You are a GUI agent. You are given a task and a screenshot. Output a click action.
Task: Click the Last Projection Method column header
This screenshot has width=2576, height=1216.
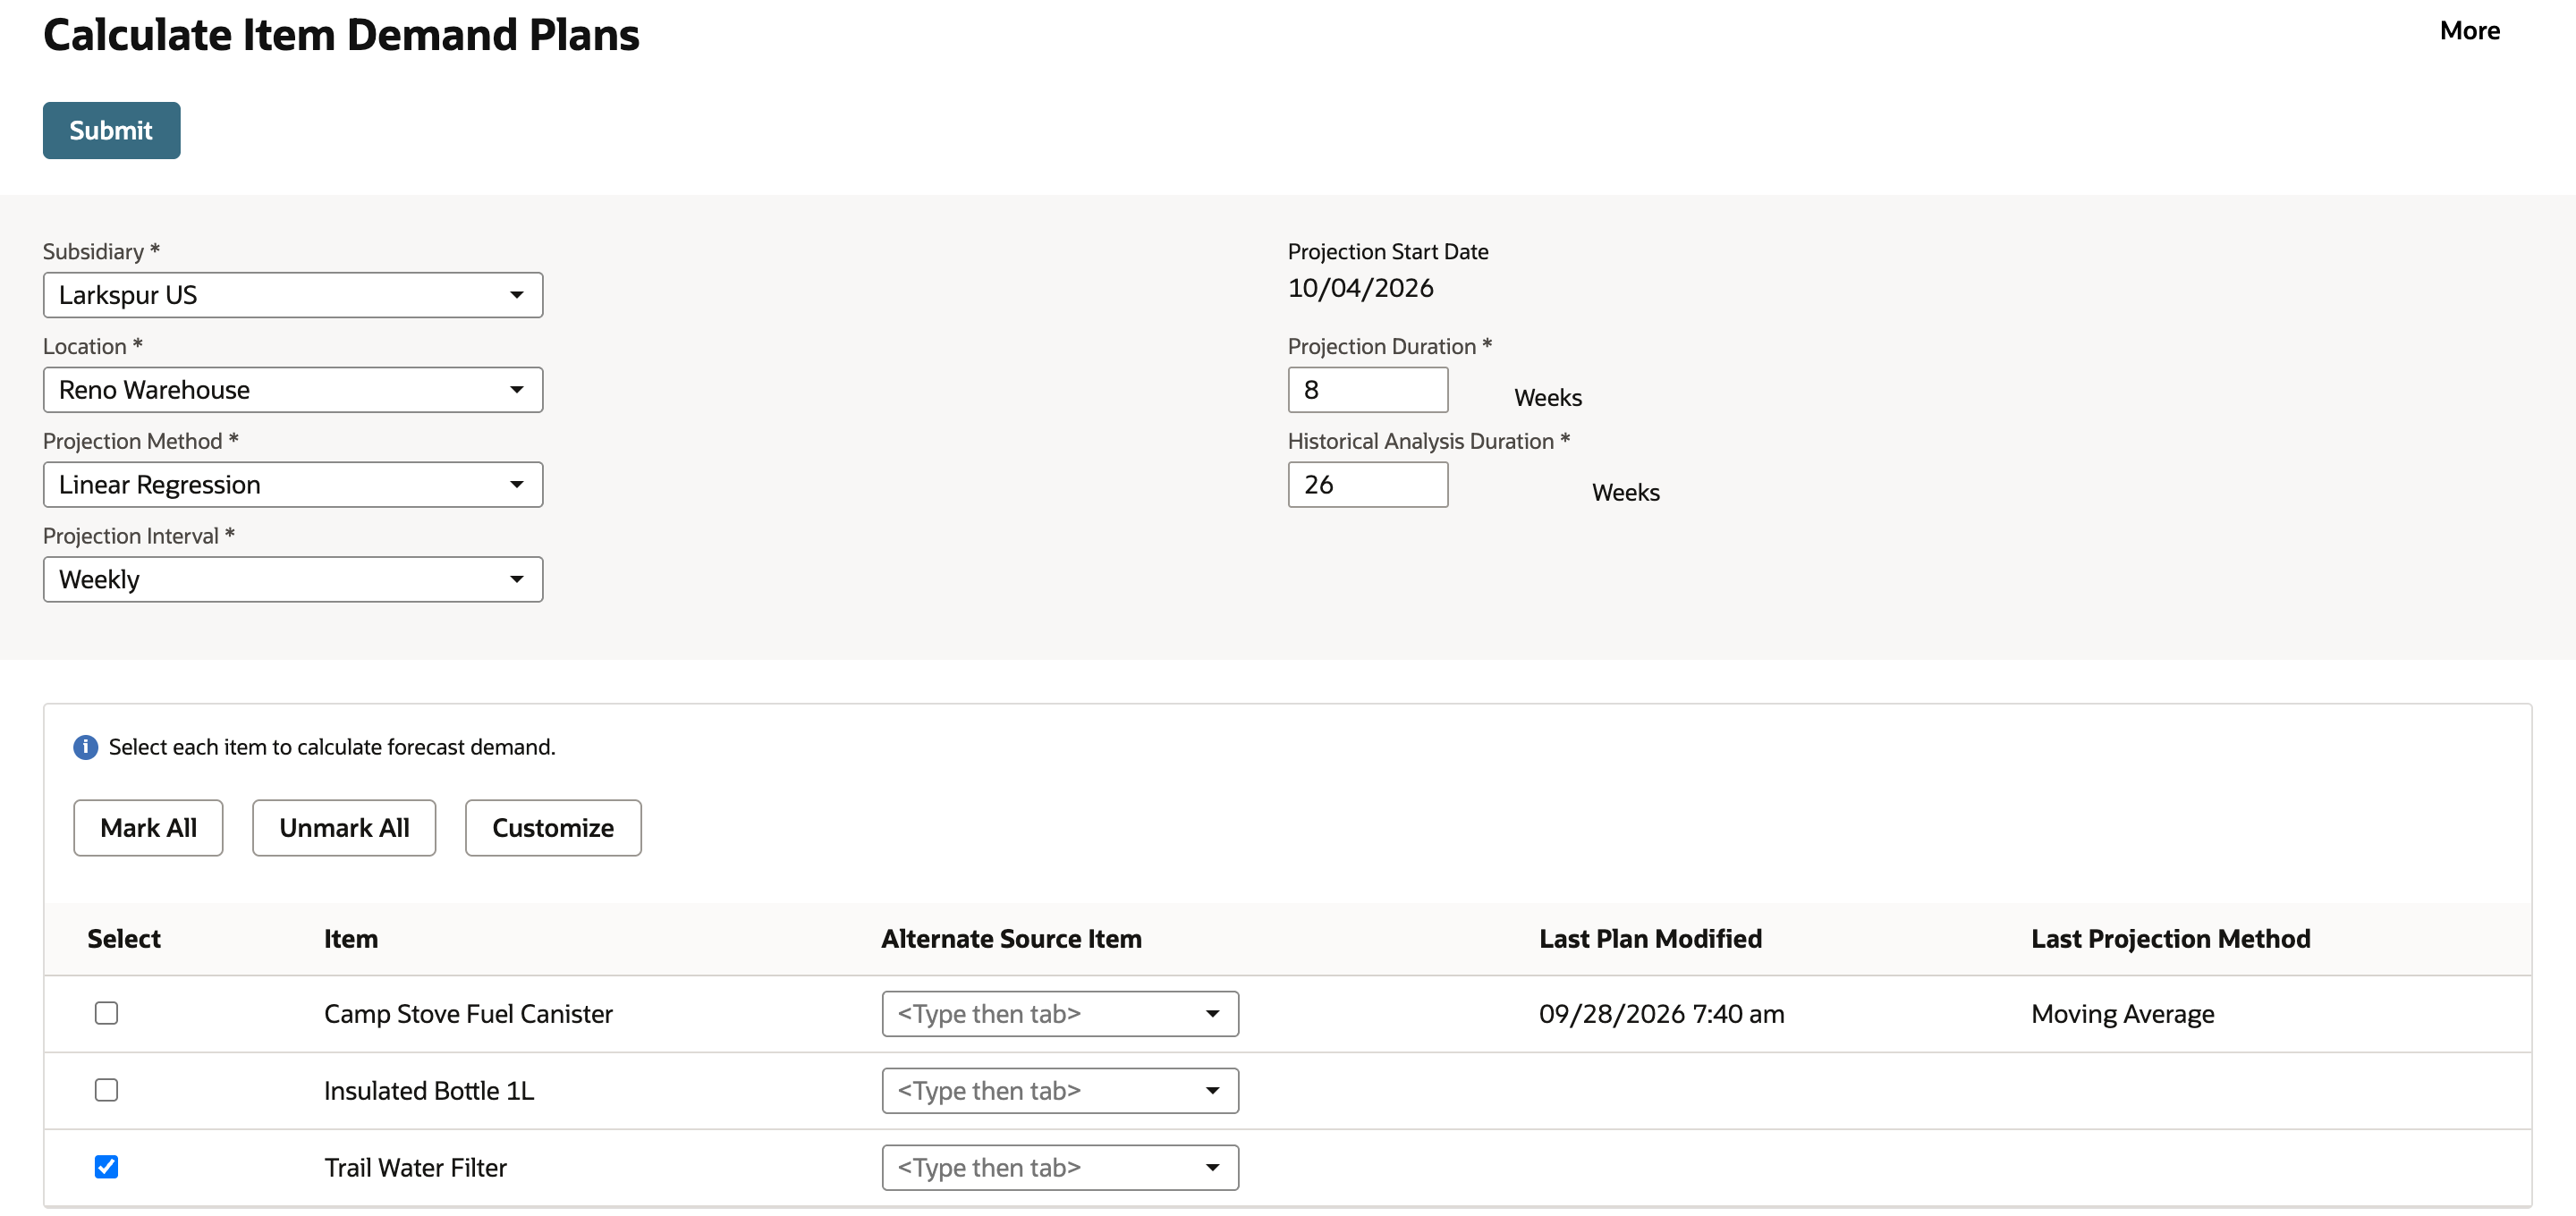(x=2170, y=939)
